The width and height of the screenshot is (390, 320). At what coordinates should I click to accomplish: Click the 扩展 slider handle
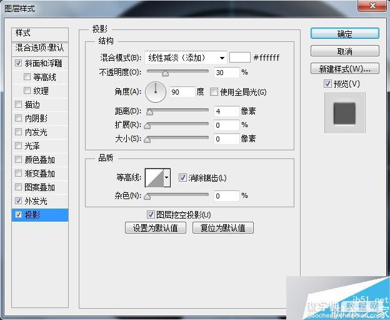pyautogui.click(x=147, y=126)
